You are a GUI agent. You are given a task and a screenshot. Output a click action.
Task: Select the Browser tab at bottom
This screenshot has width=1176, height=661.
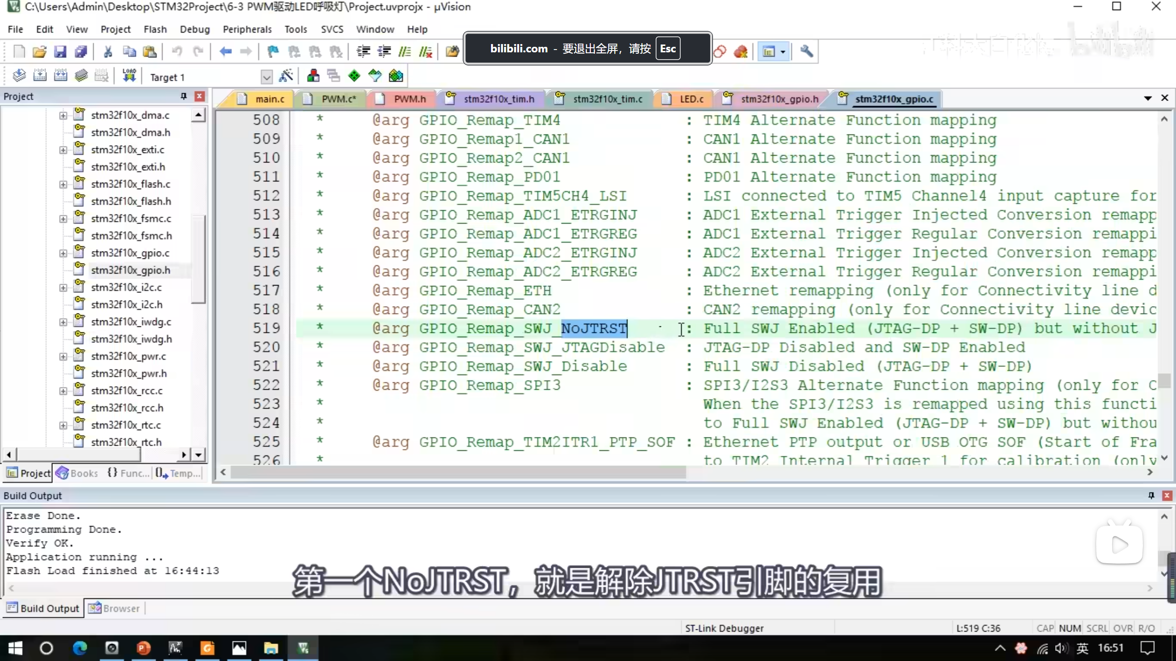point(114,608)
